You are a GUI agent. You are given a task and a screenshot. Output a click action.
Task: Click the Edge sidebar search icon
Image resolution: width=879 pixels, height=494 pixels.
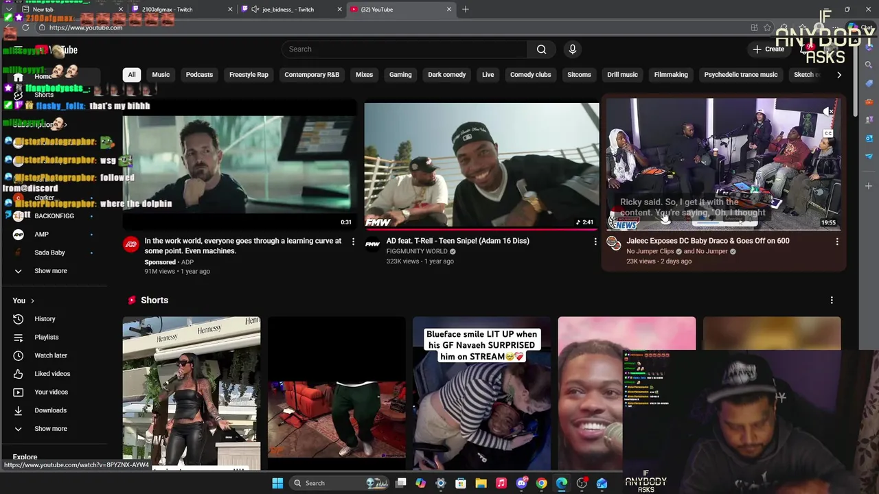[869, 64]
